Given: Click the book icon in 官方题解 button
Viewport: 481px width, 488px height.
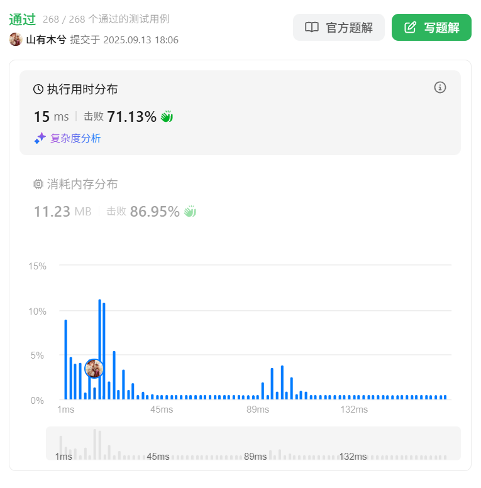Looking at the screenshot, I should pos(311,28).
